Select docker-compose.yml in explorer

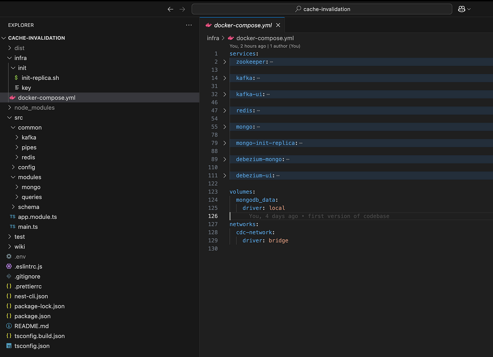100,97
